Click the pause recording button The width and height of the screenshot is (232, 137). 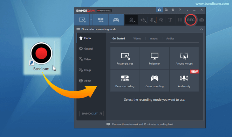pos(180,20)
